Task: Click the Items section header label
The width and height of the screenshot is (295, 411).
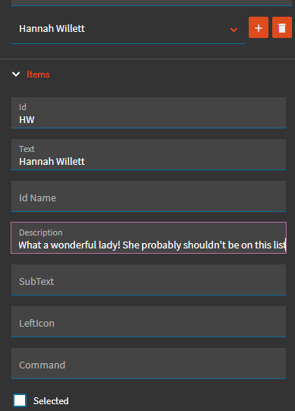Action: pyautogui.click(x=38, y=74)
